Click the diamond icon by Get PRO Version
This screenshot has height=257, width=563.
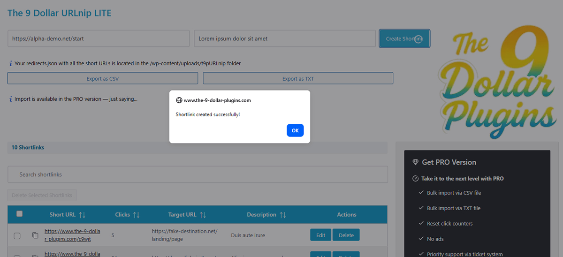[415, 162]
